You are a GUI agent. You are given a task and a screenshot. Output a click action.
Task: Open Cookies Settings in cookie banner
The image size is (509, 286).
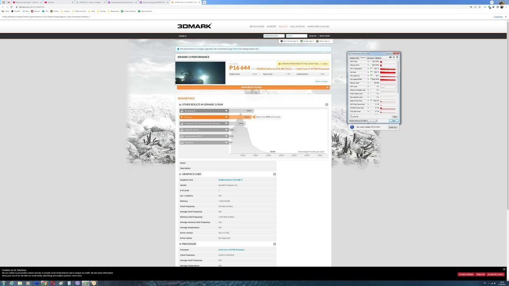pos(466,274)
